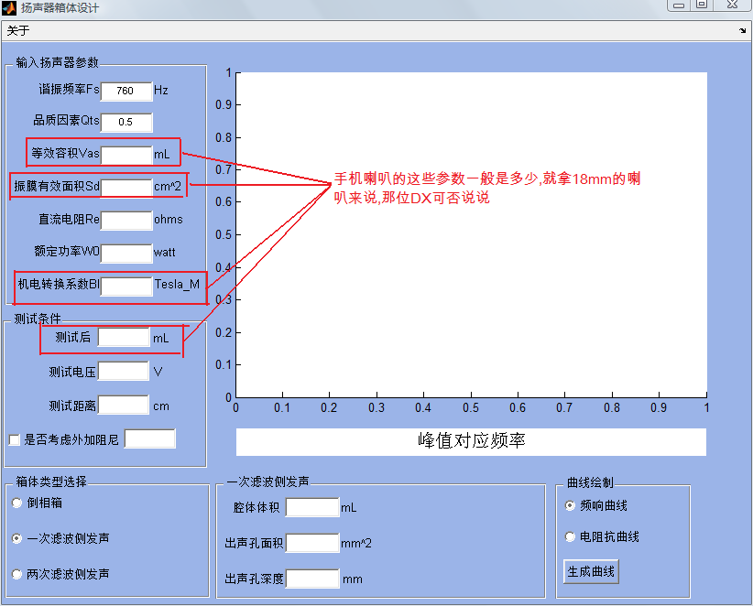Viewport: 753px width, 606px height.
Task: Click the 额定功率W0 input field
Action: [125, 253]
